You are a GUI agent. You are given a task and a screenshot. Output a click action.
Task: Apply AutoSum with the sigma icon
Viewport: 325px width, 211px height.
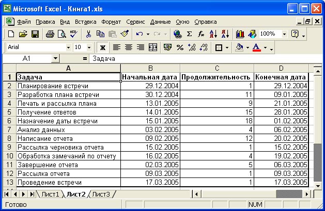(x=189, y=34)
